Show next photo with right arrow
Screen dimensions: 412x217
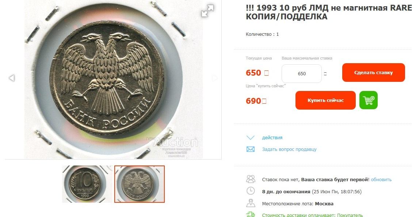(x=214, y=78)
